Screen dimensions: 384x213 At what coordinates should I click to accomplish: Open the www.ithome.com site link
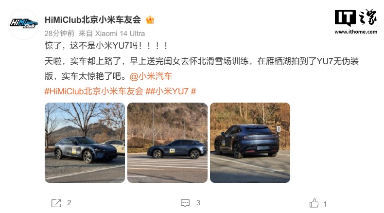pyautogui.click(x=356, y=32)
